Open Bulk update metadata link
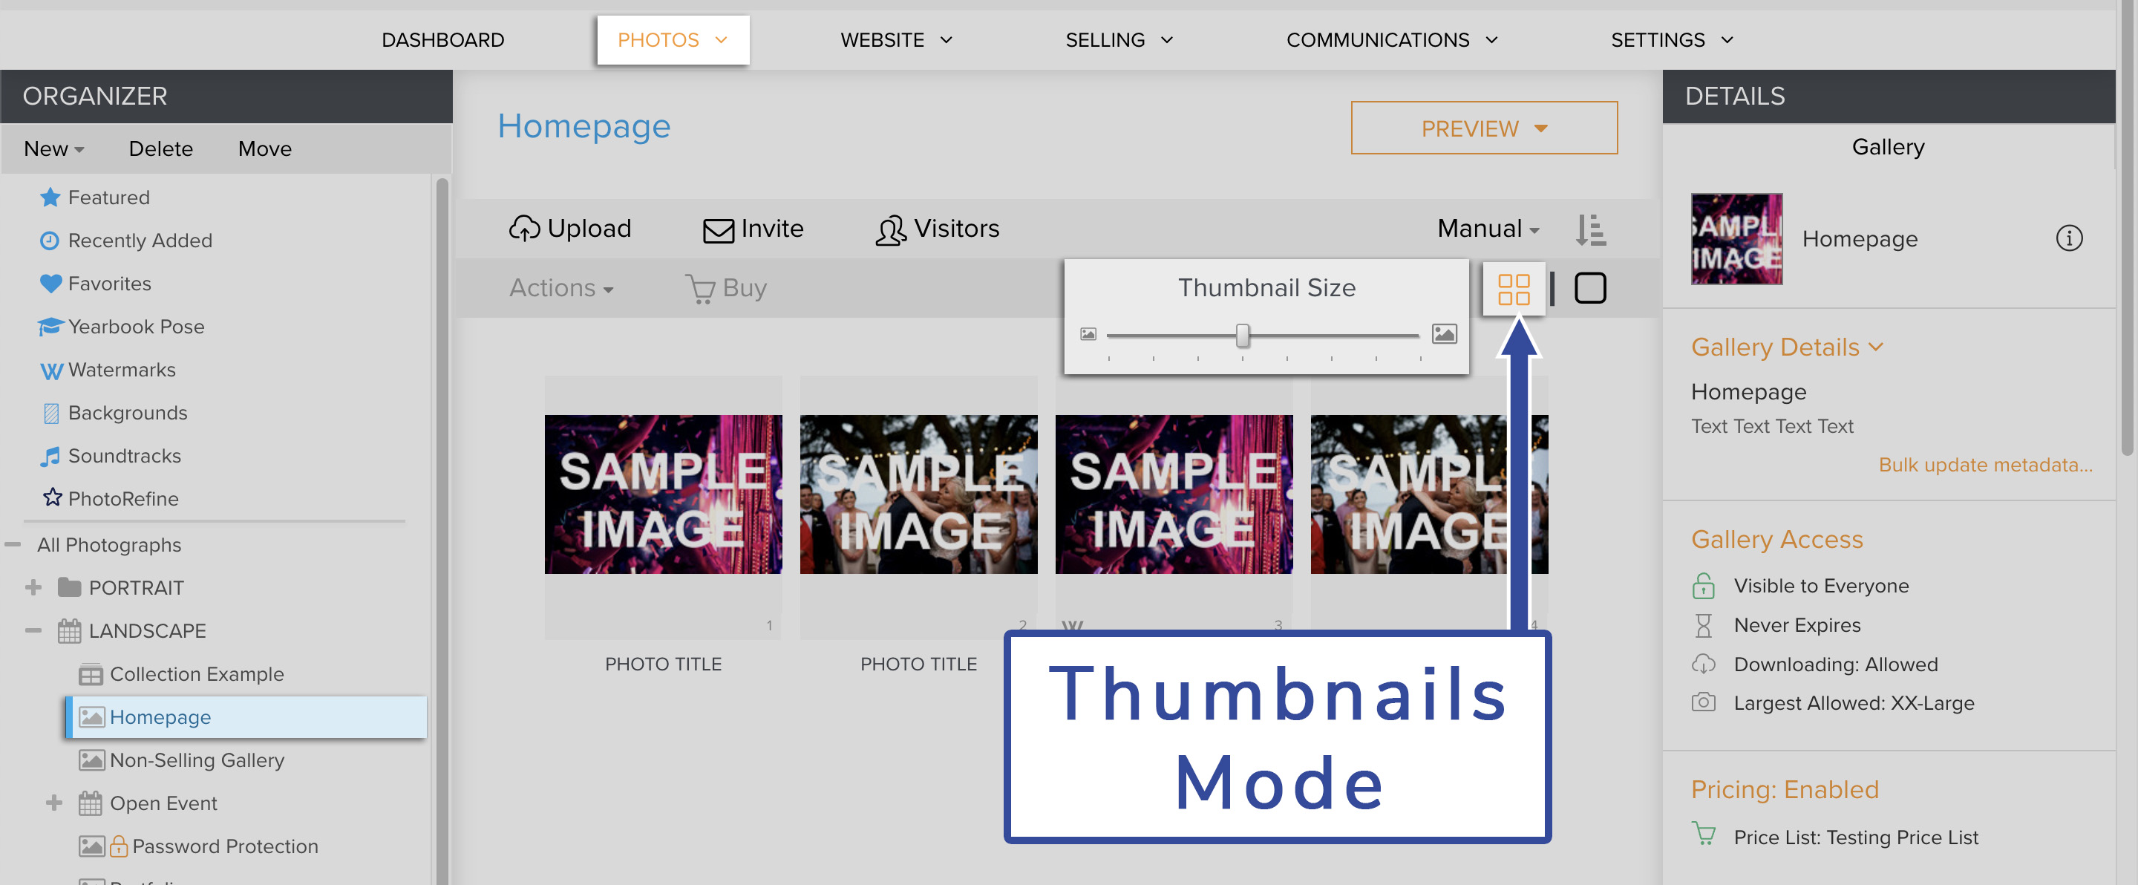This screenshot has width=2138, height=885. (x=1984, y=464)
